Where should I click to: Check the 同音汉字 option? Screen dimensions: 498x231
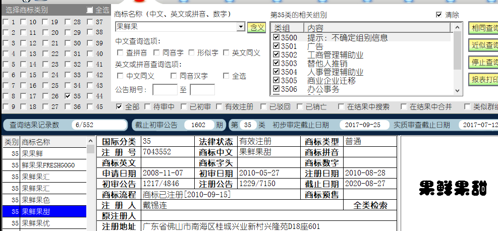[x=174, y=76]
